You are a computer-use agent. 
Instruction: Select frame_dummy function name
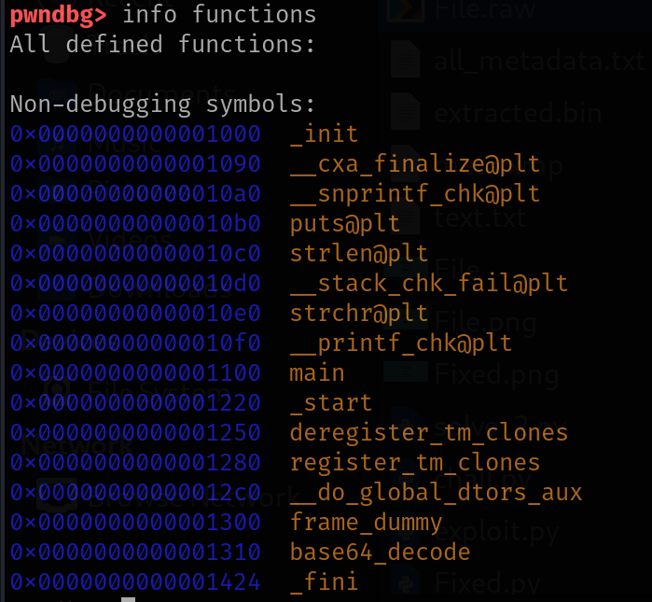click(366, 523)
